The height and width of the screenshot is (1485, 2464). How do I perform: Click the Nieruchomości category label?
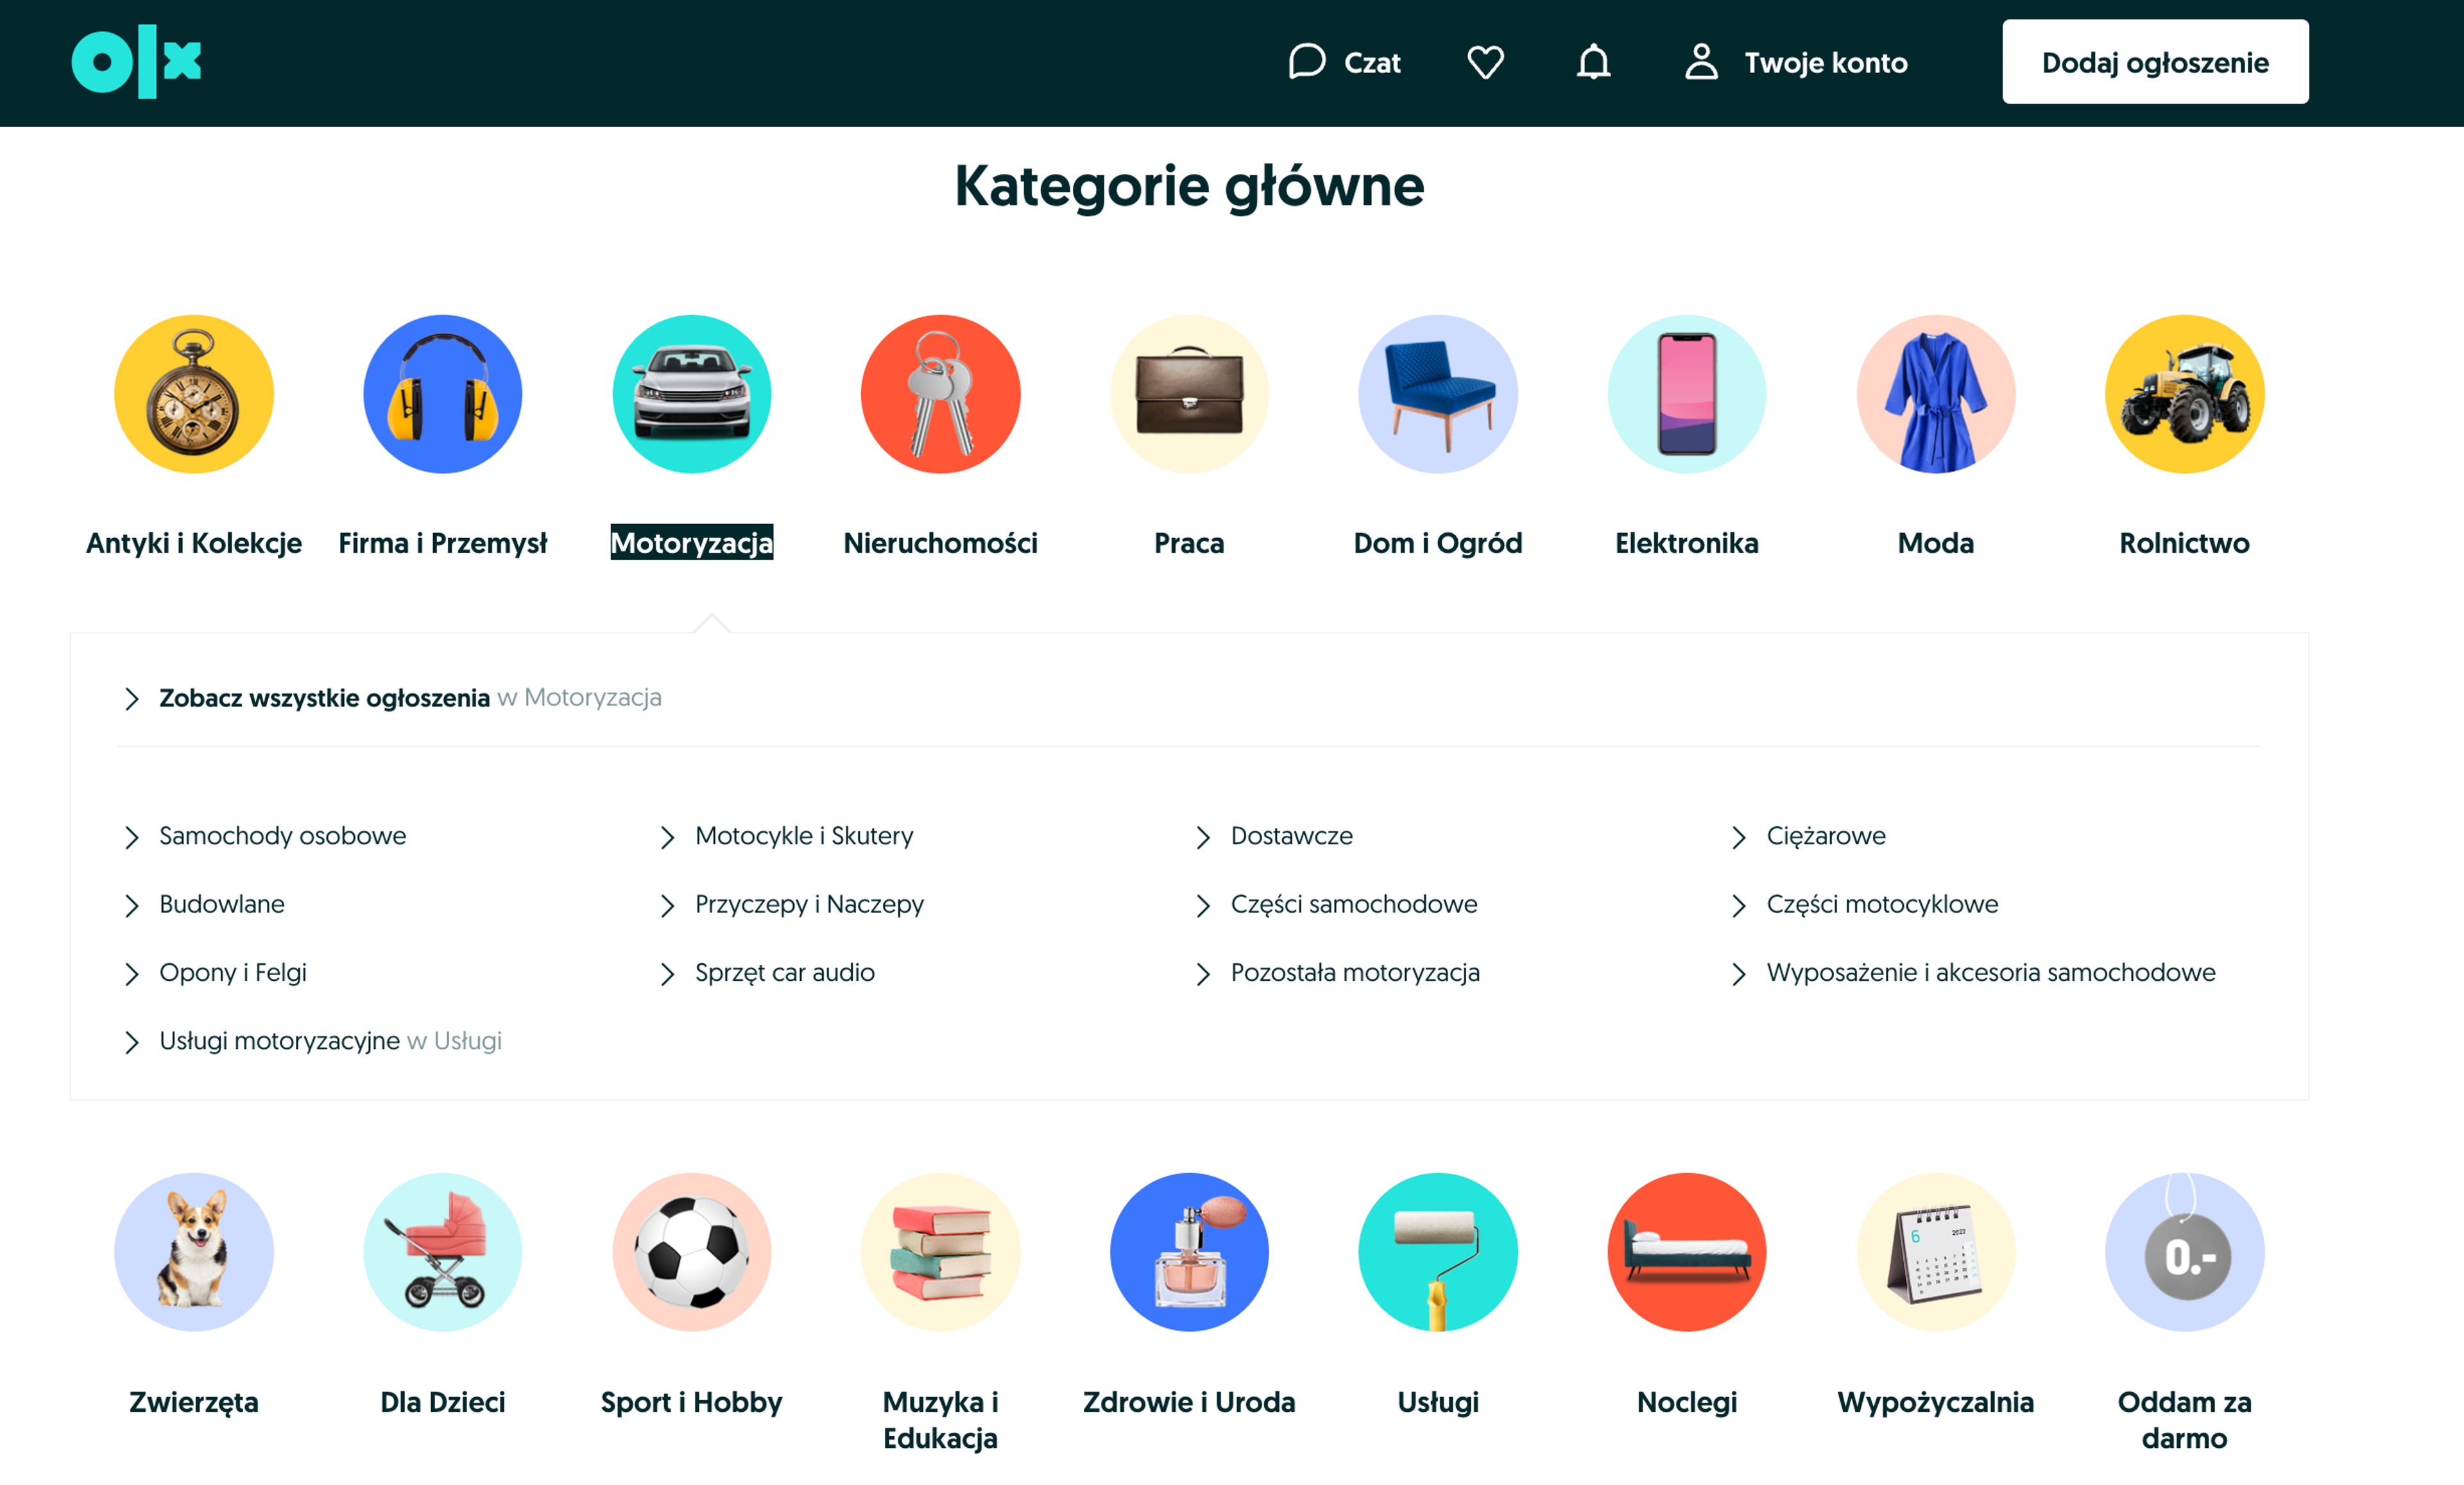tap(941, 543)
